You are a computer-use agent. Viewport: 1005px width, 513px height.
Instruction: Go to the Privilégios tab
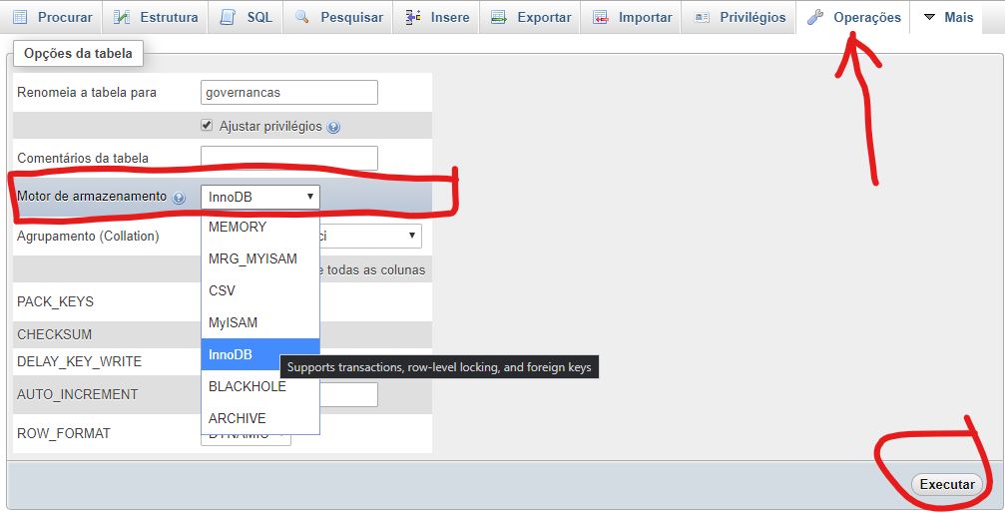pos(741,17)
